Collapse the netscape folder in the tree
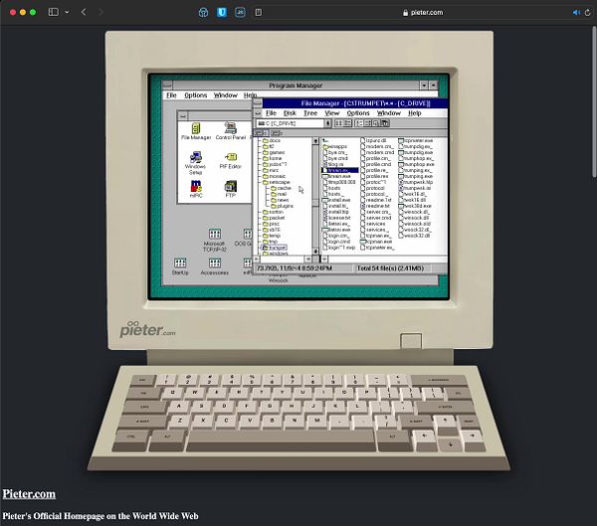The height and width of the screenshot is (526, 597). 276,182
